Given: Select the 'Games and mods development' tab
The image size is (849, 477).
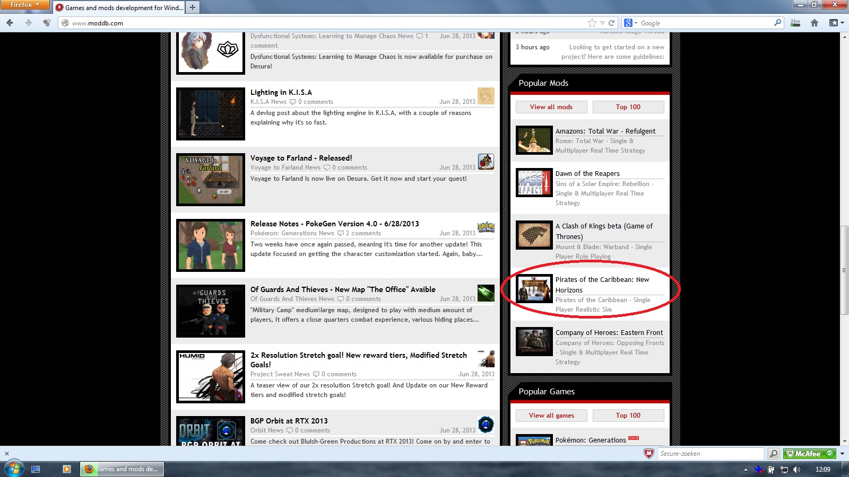Looking at the screenshot, I should pos(120,7).
